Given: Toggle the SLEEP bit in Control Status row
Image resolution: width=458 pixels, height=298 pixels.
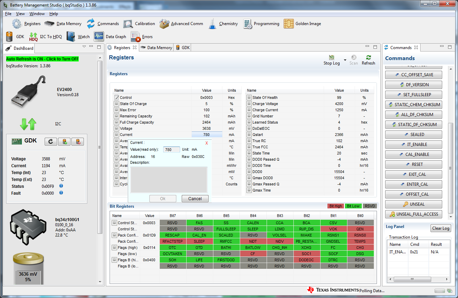Looking at the screenshot, I should click(x=253, y=229).
